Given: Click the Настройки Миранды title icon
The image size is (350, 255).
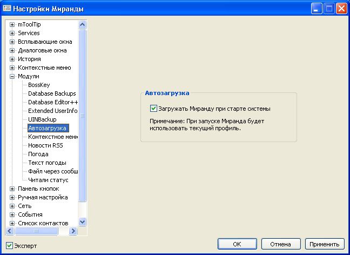Looking at the screenshot, I should pyautogui.click(x=7, y=8).
